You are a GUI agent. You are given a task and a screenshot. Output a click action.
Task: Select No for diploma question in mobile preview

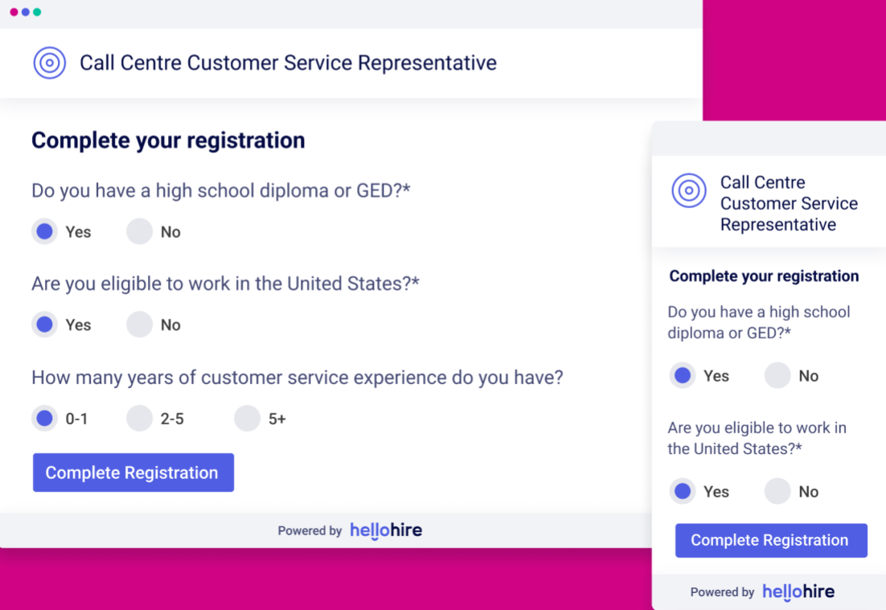(x=777, y=375)
